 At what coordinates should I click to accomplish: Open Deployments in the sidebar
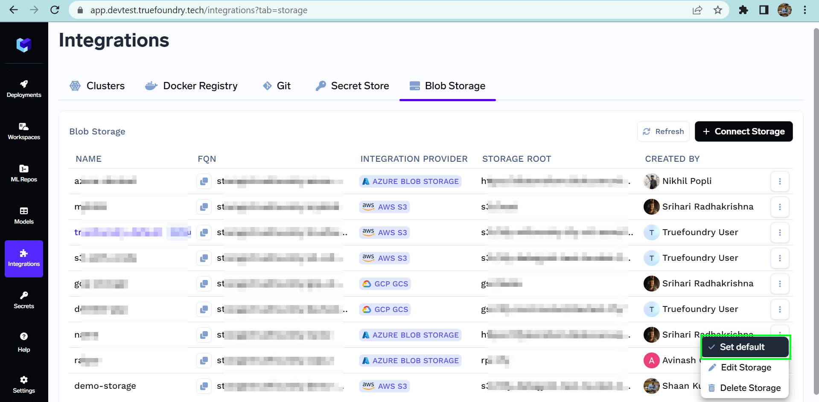click(x=24, y=89)
